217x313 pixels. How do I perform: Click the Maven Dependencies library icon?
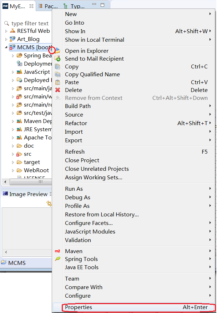pyautogui.click(x=19, y=121)
